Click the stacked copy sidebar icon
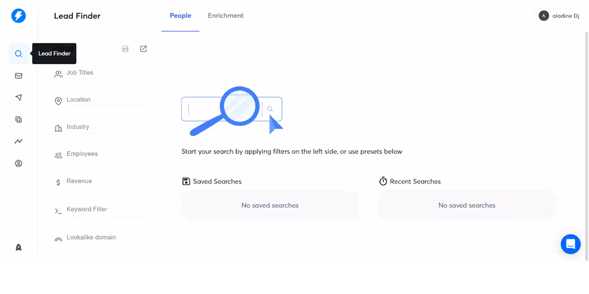The width and height of the screenshot is (589, 294). (x=19, y=119)
